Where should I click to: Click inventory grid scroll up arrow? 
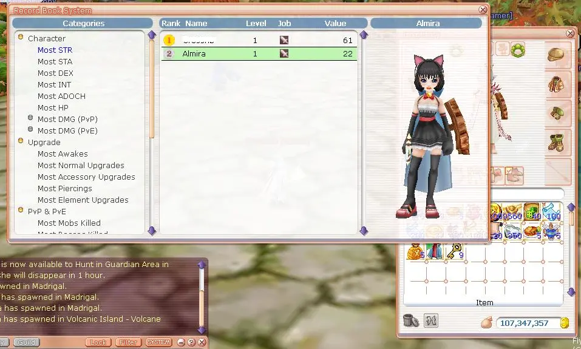click(571, 207)
